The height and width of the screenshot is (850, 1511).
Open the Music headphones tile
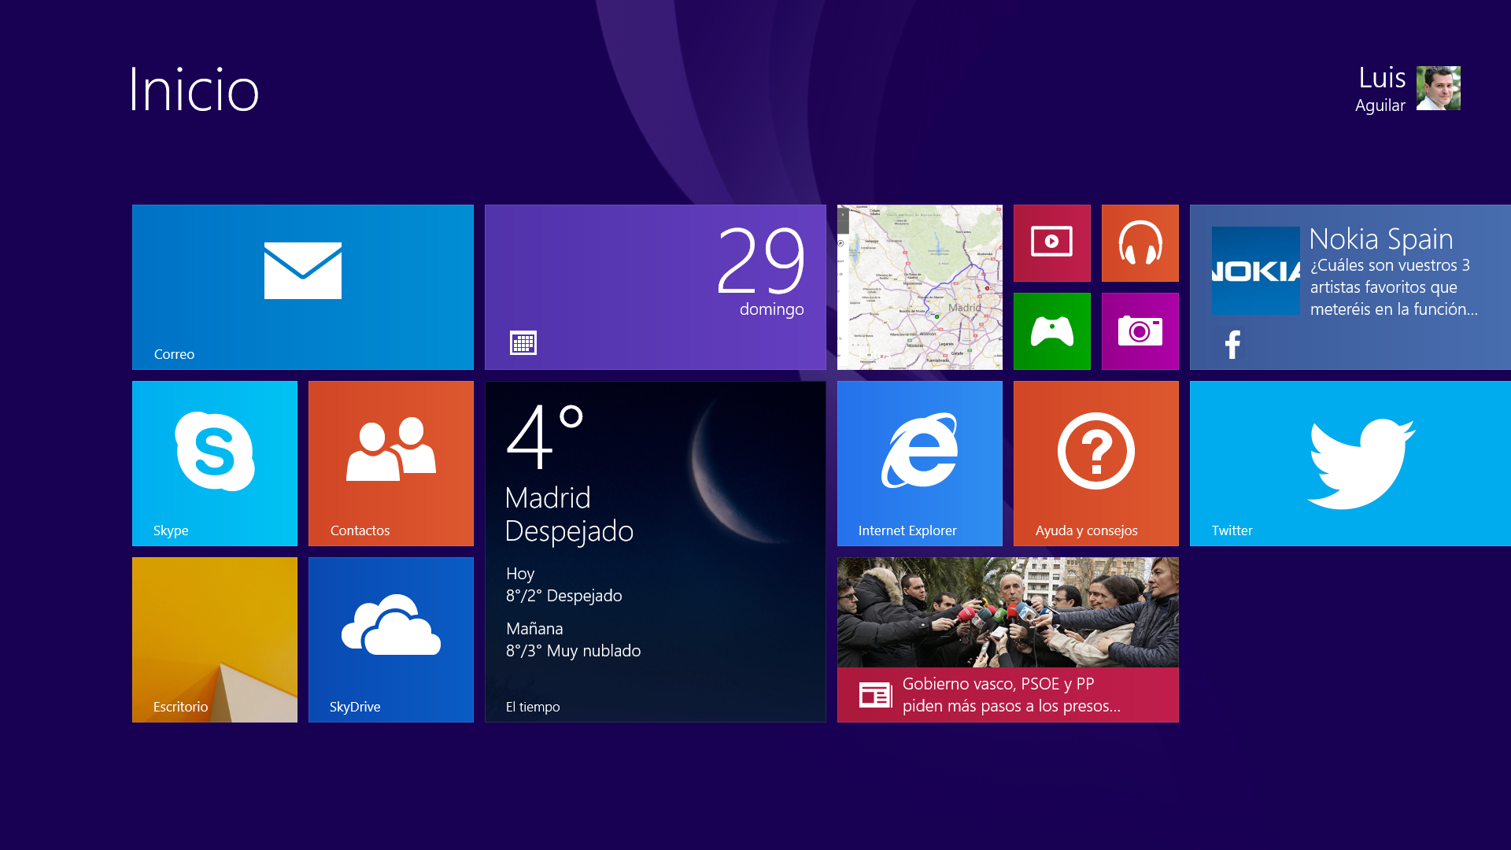click(x=1140, y=243)
